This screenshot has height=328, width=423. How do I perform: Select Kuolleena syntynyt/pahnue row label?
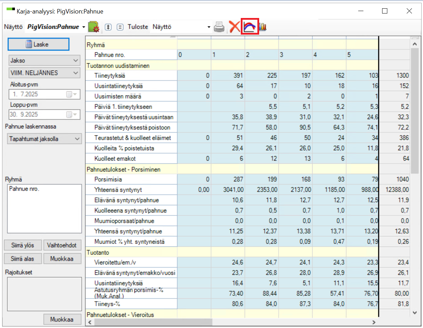[x=131, y=210]
